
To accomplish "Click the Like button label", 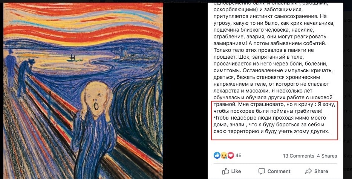I will click(x=236, y=171).
